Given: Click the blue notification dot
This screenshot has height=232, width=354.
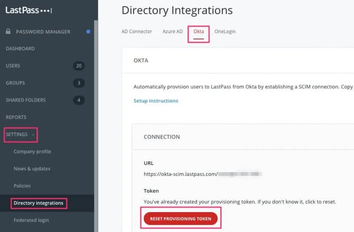Looking at the screenshot, I should click(x=88, y=32).
